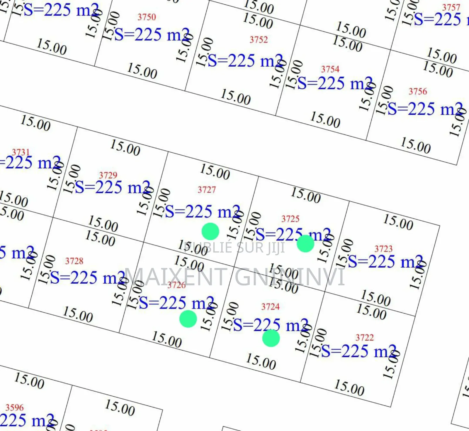Click plot number 3757 at top right

point(451,7)
